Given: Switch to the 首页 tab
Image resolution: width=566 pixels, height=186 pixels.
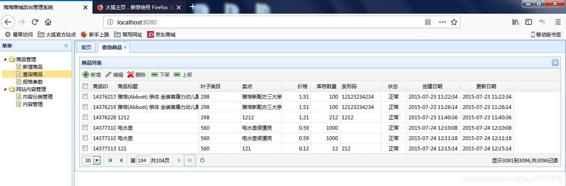Looking at the screenshot, I should coord(86,47).
